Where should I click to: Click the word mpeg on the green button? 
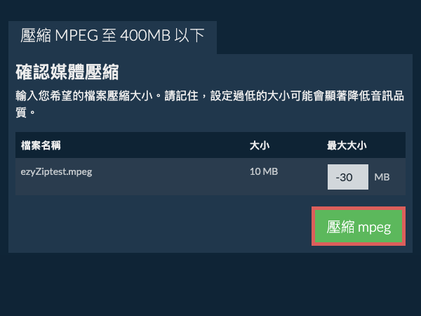point(374,227)
